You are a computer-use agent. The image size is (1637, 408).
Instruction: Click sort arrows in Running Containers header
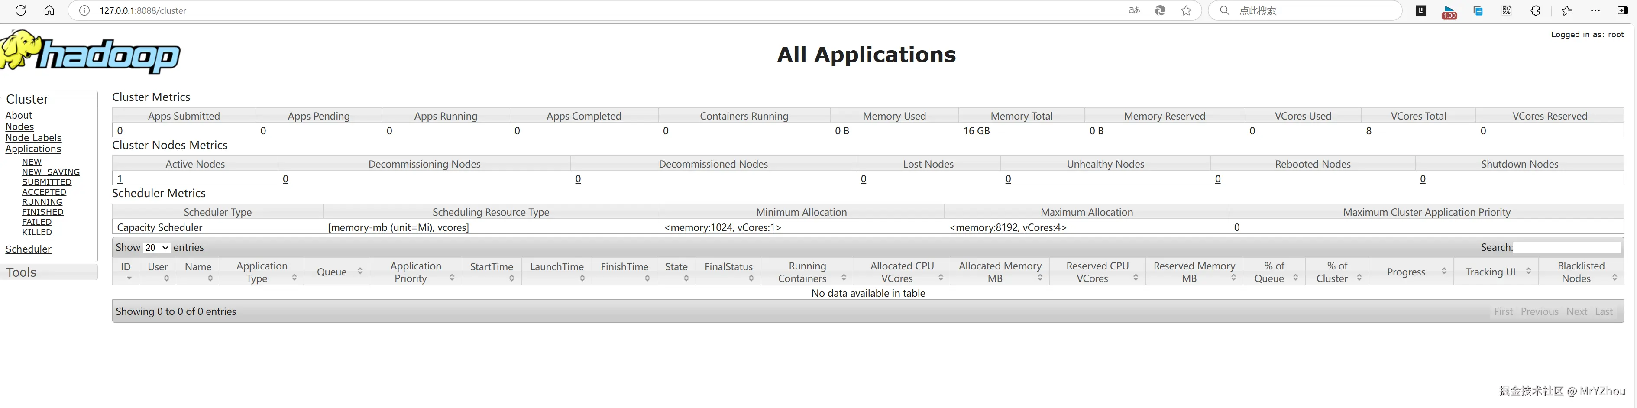click(843, 278)
